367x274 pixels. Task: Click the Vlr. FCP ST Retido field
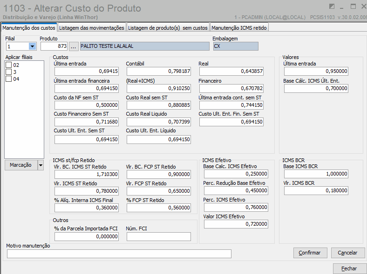[159, 191]
